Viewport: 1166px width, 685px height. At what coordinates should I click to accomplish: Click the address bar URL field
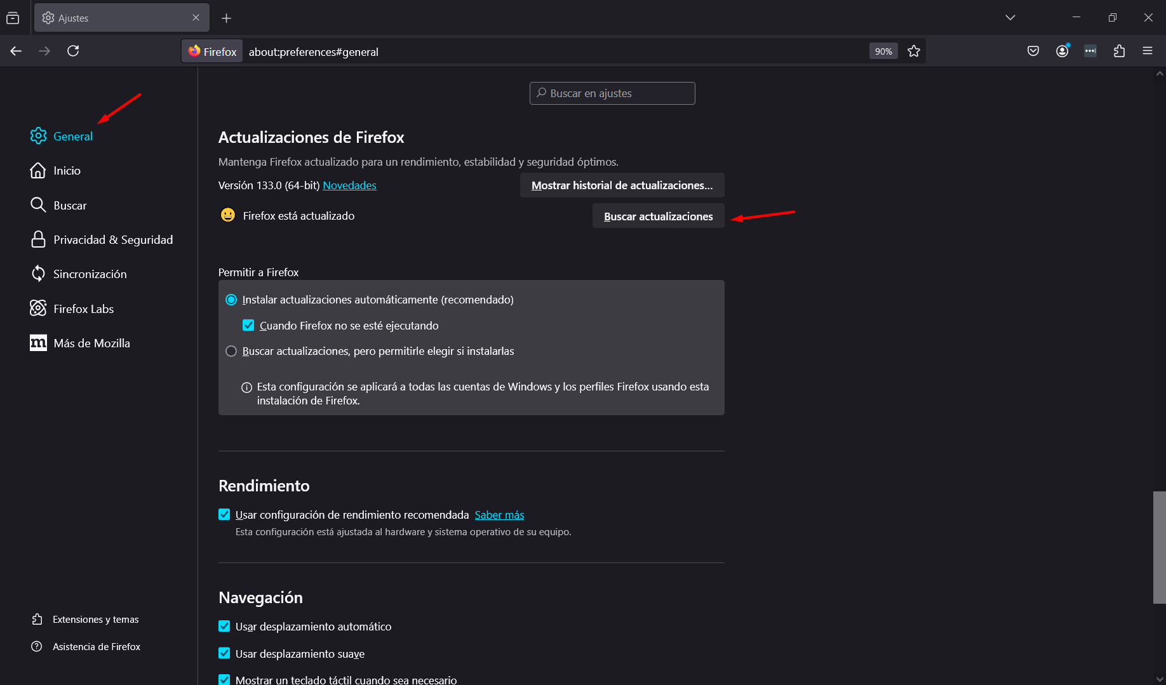pyautogui.click(x=553, y=51)
